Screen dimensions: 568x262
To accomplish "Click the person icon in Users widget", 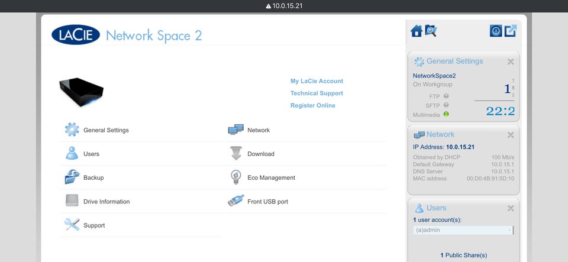I will click(419, 208).
